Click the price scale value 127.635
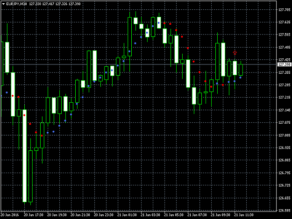Screen dimensions: 292x219 coord(284,22)
